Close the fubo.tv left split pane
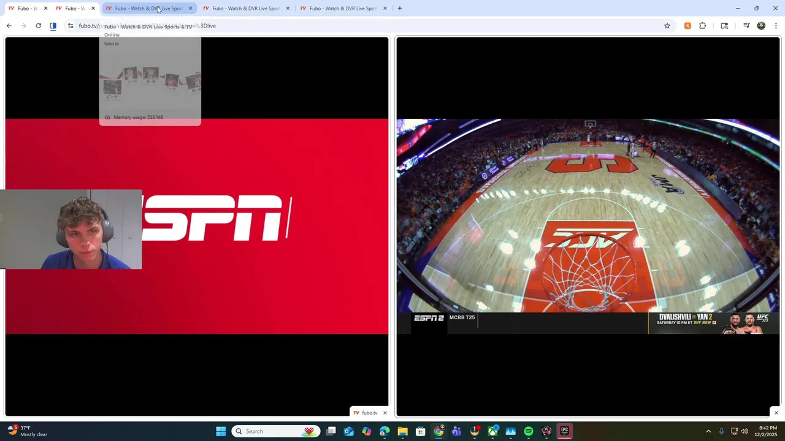785x441 pixels. tap(385, 413)
